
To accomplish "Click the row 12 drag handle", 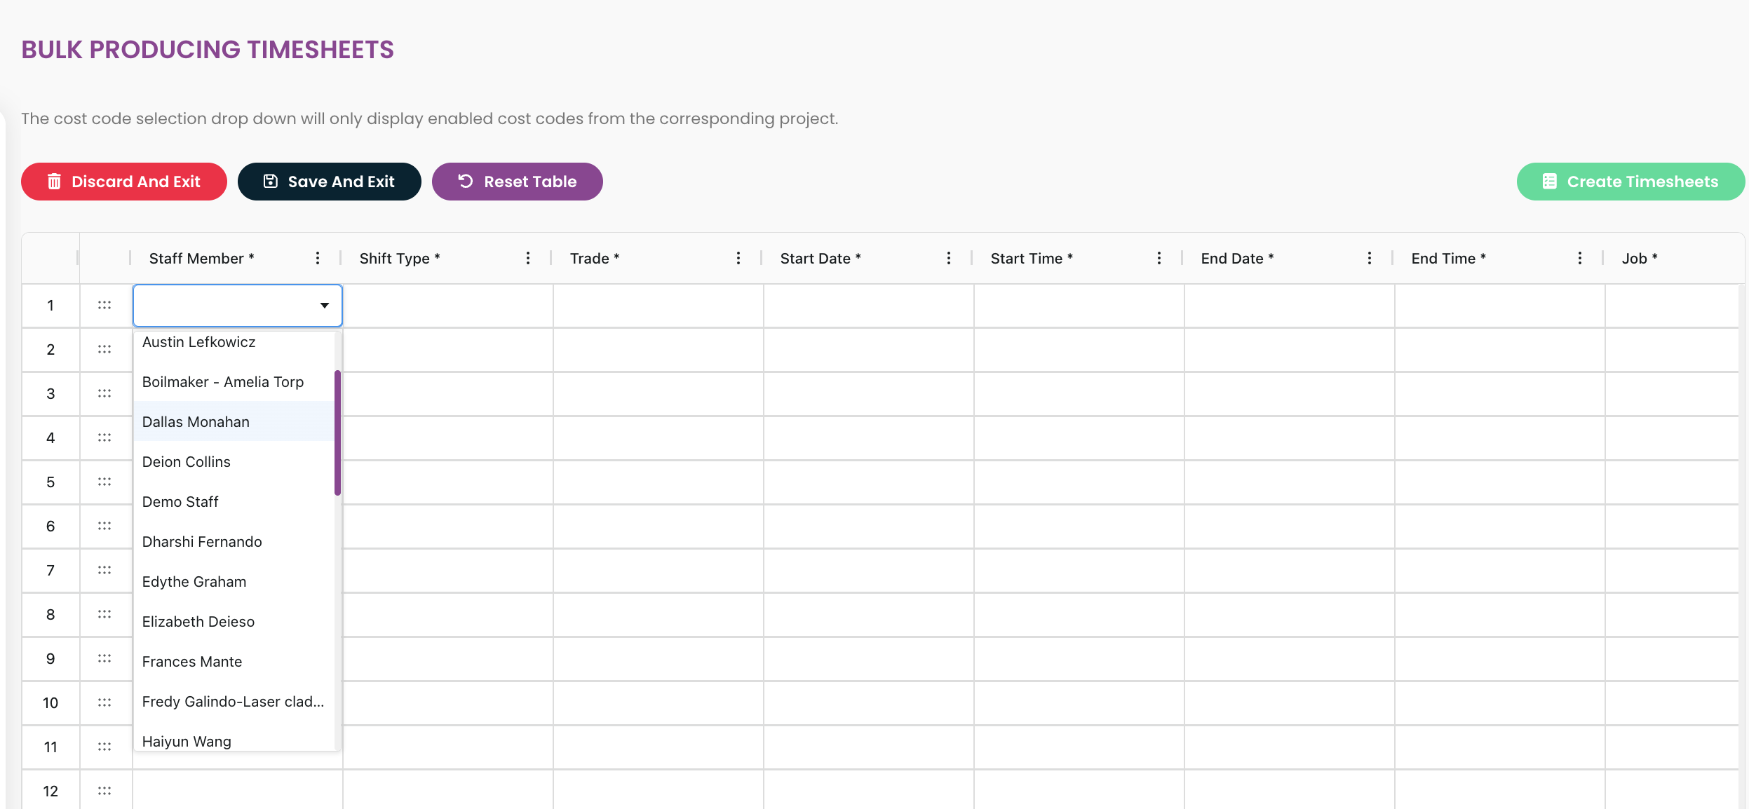I will [x=104, y=791].
